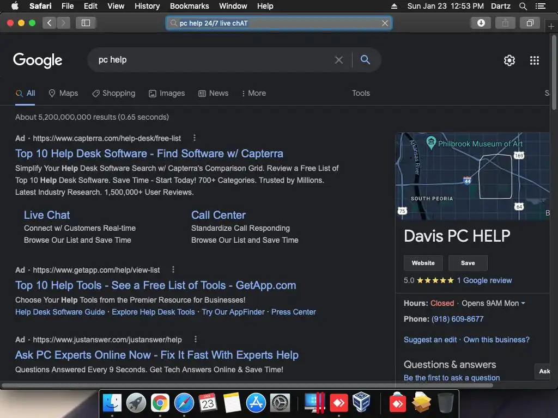Image resolution: width=558 pixels, height=418 pixels.
Task: Expand the business hours dropdown arrow
Action: point(523,303)
